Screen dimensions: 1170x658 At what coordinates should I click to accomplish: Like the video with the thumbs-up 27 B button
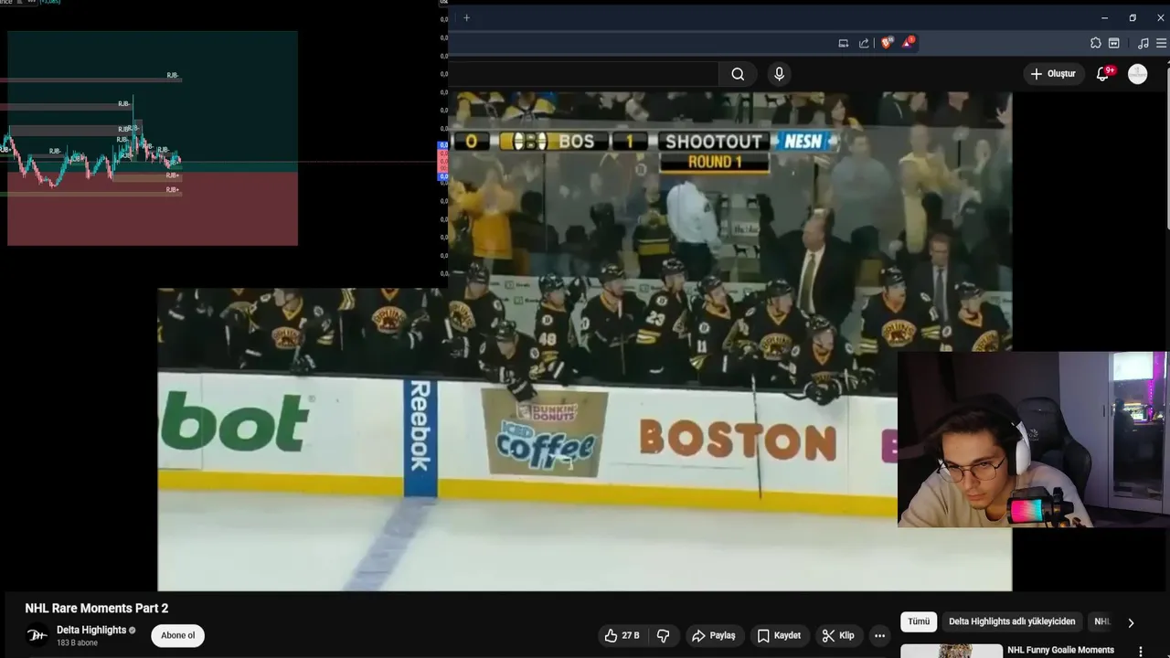click(622, 635)
